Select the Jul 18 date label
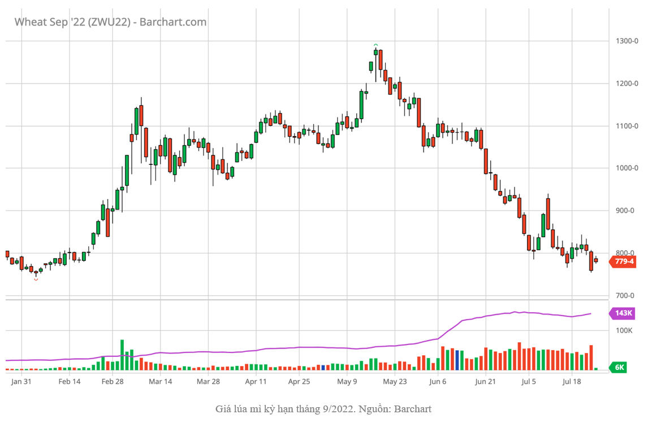Viewport: 665px width, 423px height. click(x=572, y=382)
